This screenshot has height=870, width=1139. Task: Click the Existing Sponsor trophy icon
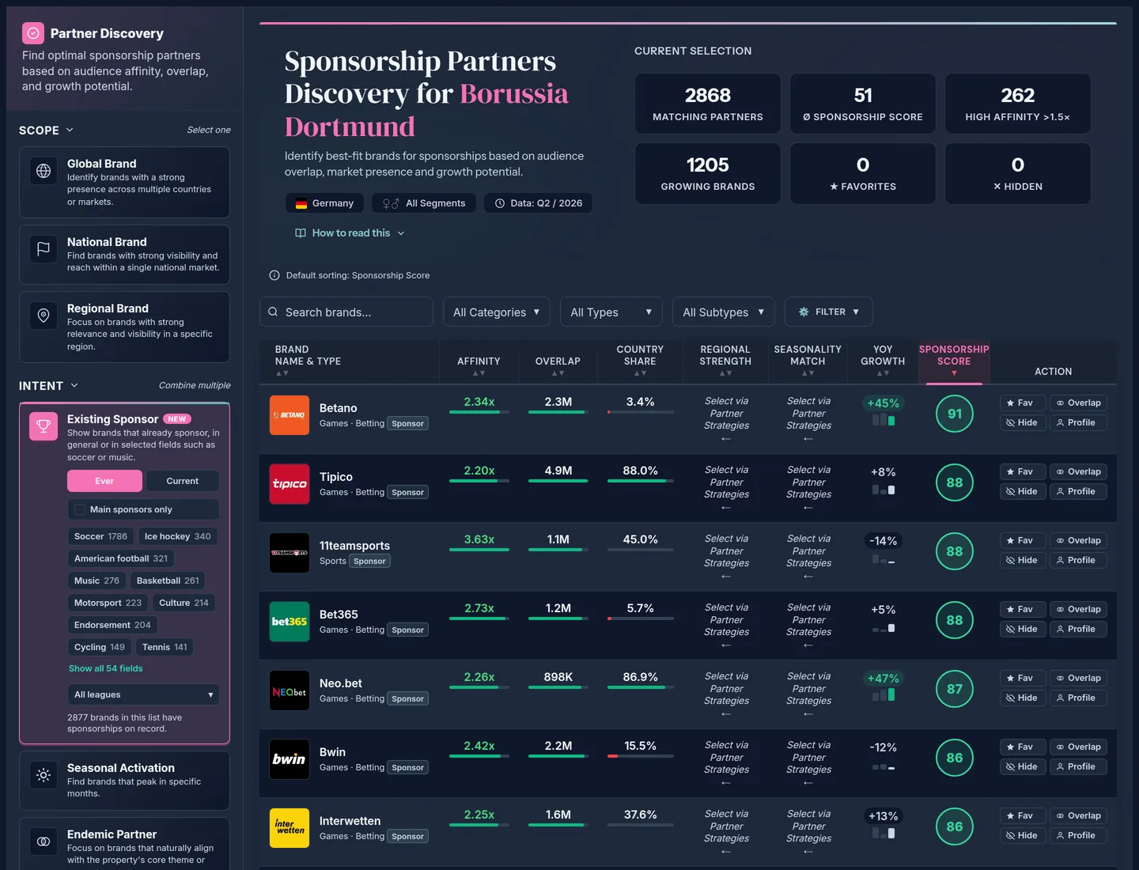44,426
